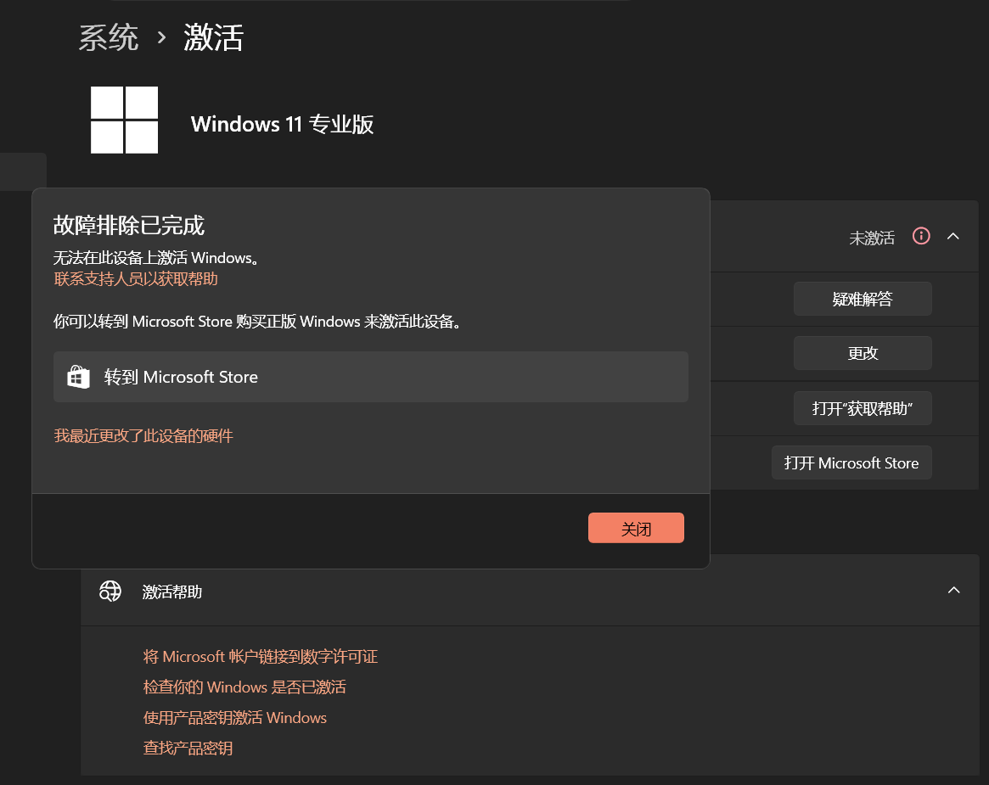Viewport: 989px width, 785px height.
Task: Click the 未激活 status text
Action: tap(872, 238)
